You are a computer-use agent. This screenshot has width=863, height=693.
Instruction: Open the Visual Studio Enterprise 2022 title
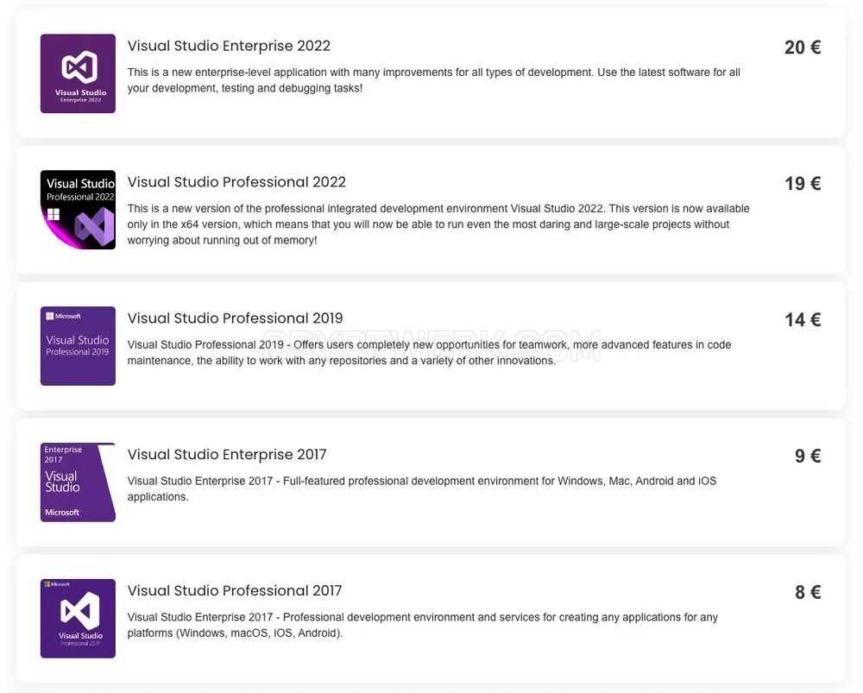229,46
